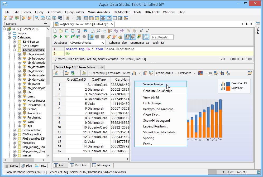
Task: Expand the DemoFileTable database node
Action: tap(15, 130)
